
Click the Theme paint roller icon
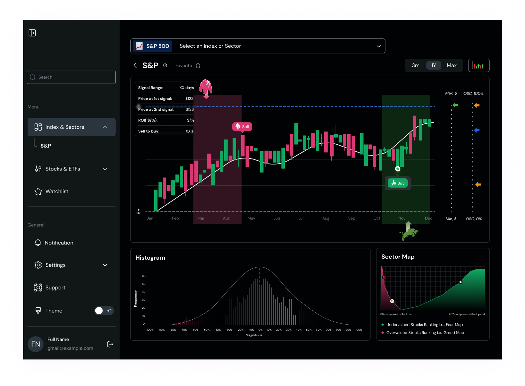38,311
